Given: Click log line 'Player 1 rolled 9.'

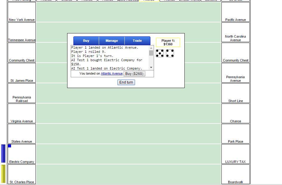Looking at the screenshot, I should 89,52.
